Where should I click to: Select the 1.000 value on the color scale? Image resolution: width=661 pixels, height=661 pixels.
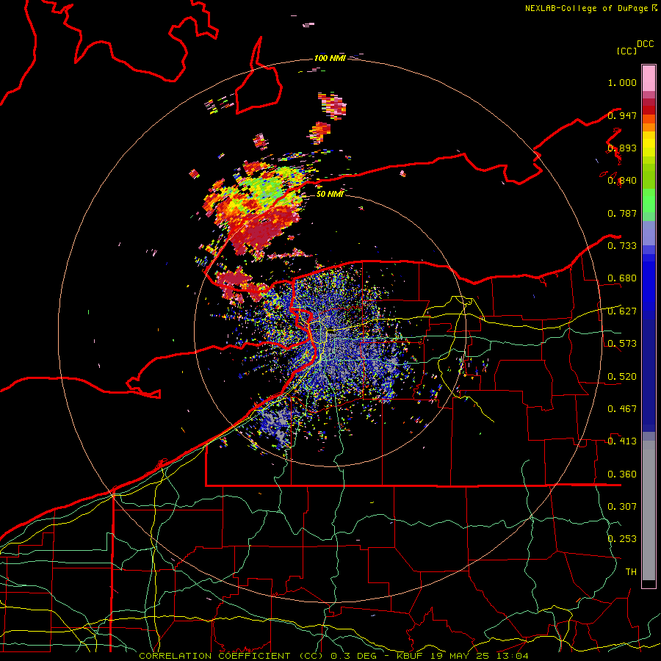(x=622, y=82)
